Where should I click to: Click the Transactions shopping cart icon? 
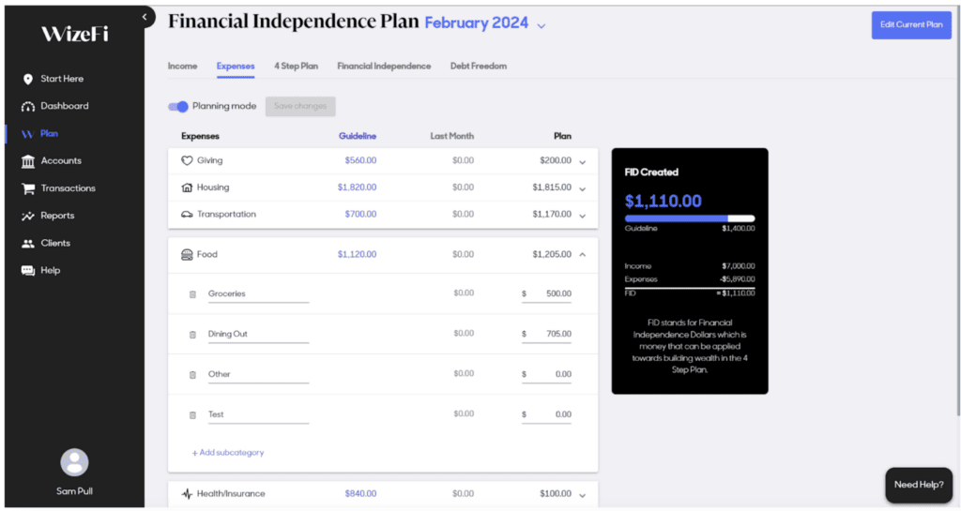coord(27,188)
